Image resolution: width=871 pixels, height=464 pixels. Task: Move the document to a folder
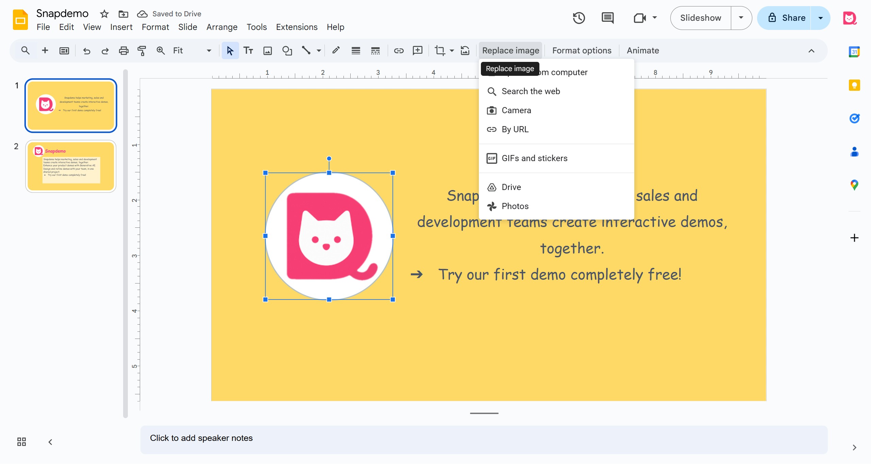click(x=123, y=14)
